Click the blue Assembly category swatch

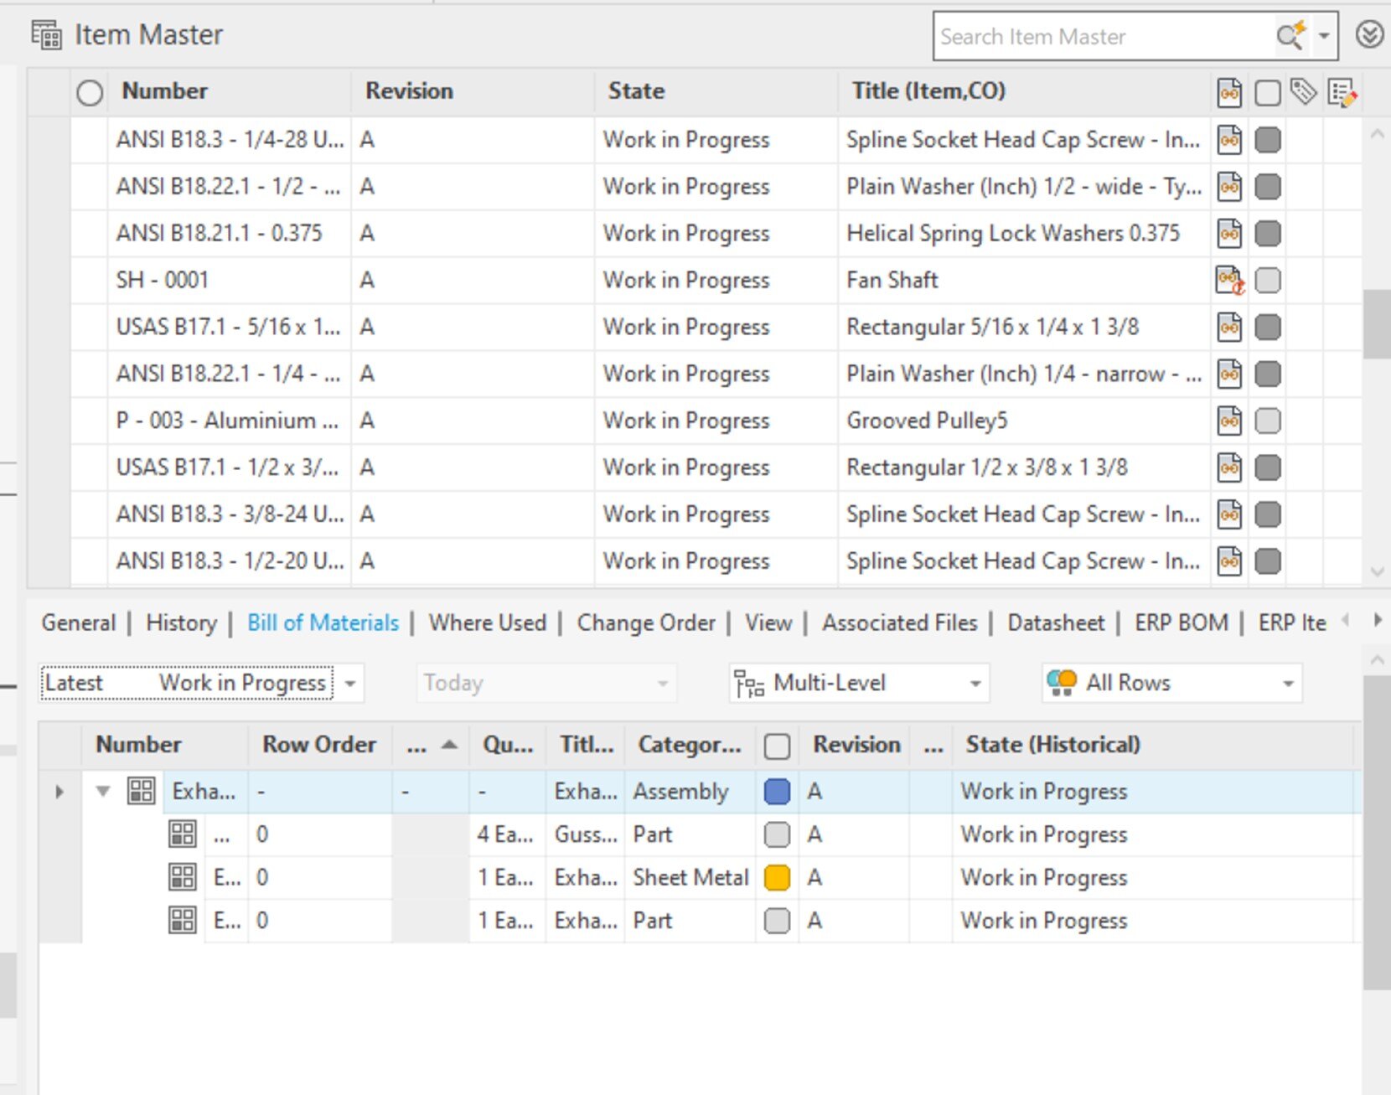777,792
